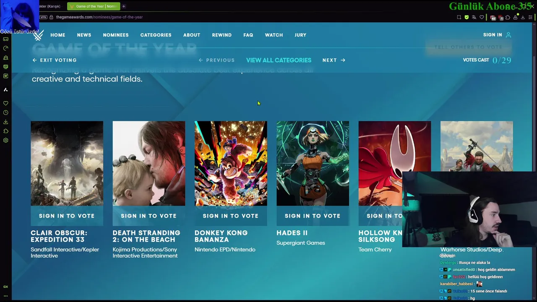537x302 pixels.
Task: Click the 'Clair Obscur: Expedition 33' title text
Action: pyautogui.click(x=59, y=236)
